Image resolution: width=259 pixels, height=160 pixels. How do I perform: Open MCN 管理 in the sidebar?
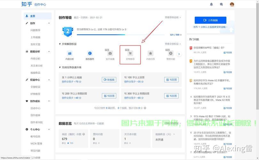click(36, 144)
